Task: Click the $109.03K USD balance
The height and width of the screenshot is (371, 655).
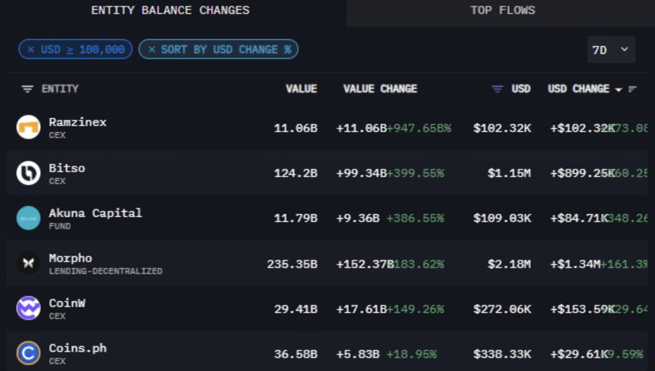Action: 502,218
